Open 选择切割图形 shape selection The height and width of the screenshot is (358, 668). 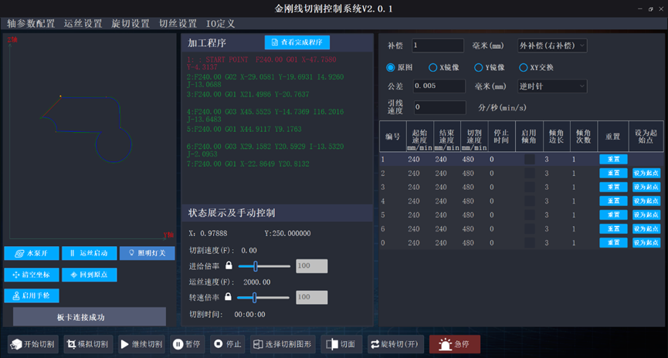click(283, 344)
